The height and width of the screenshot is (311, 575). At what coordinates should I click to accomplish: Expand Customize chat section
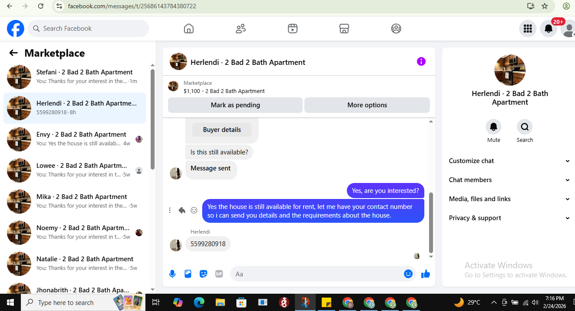click(509, 161)
